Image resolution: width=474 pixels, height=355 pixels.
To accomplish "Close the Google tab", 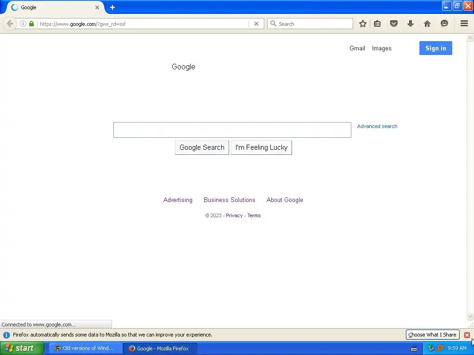I will [97, 7].
